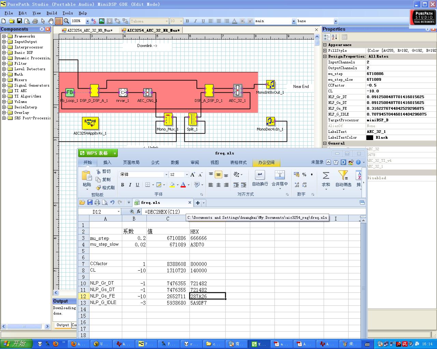Click the red font color button in WPS

tap(183, 185)
